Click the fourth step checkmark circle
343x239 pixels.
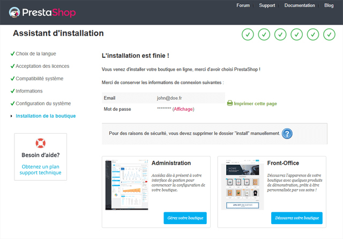[296, 34]
